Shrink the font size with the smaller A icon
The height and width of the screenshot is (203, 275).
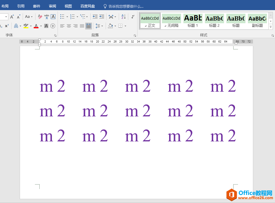tap(18, 17)
